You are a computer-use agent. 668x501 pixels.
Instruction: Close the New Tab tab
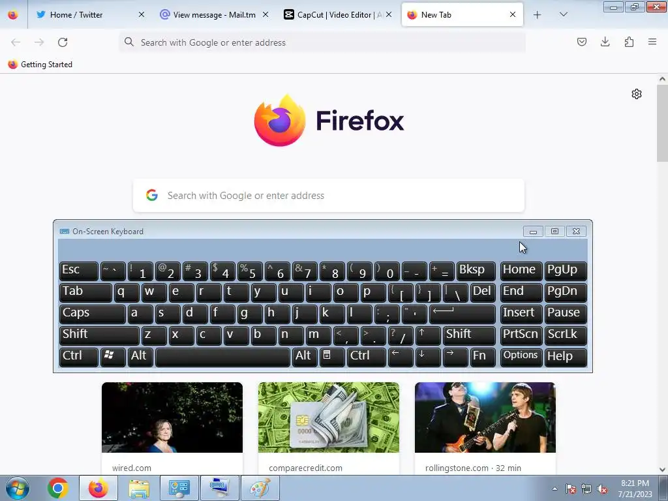(513, 15)
